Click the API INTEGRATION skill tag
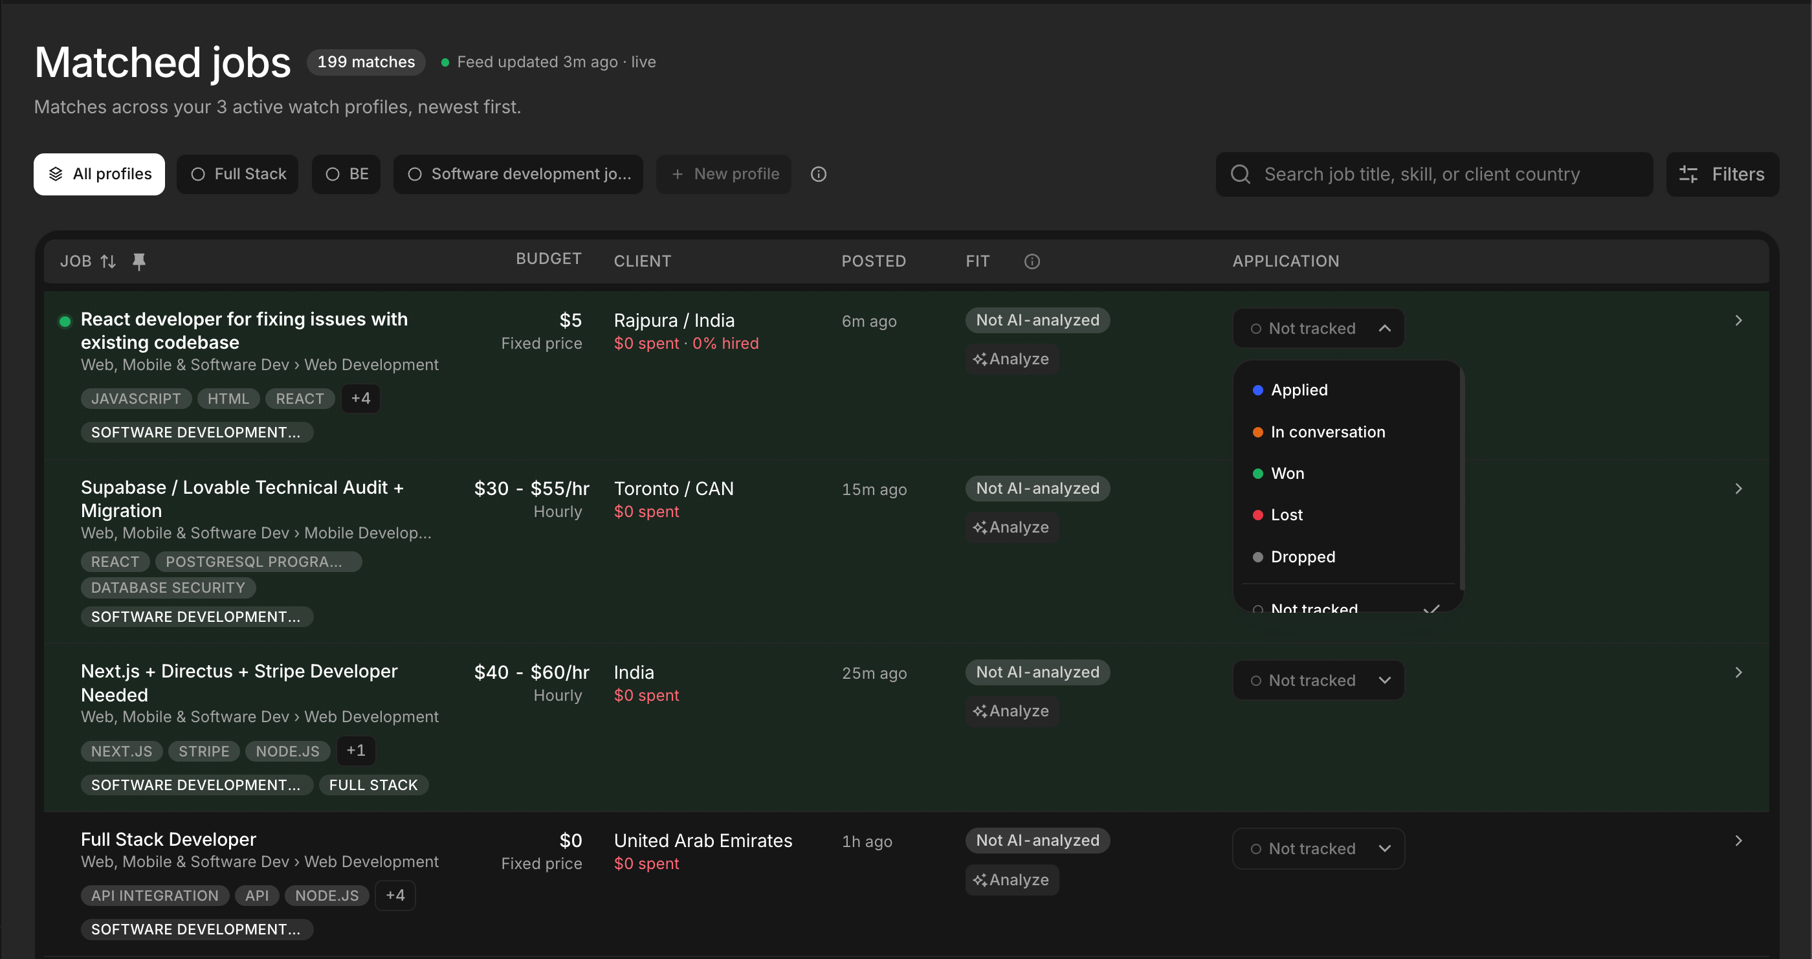The image size is (1812, 959). (155, 896)
